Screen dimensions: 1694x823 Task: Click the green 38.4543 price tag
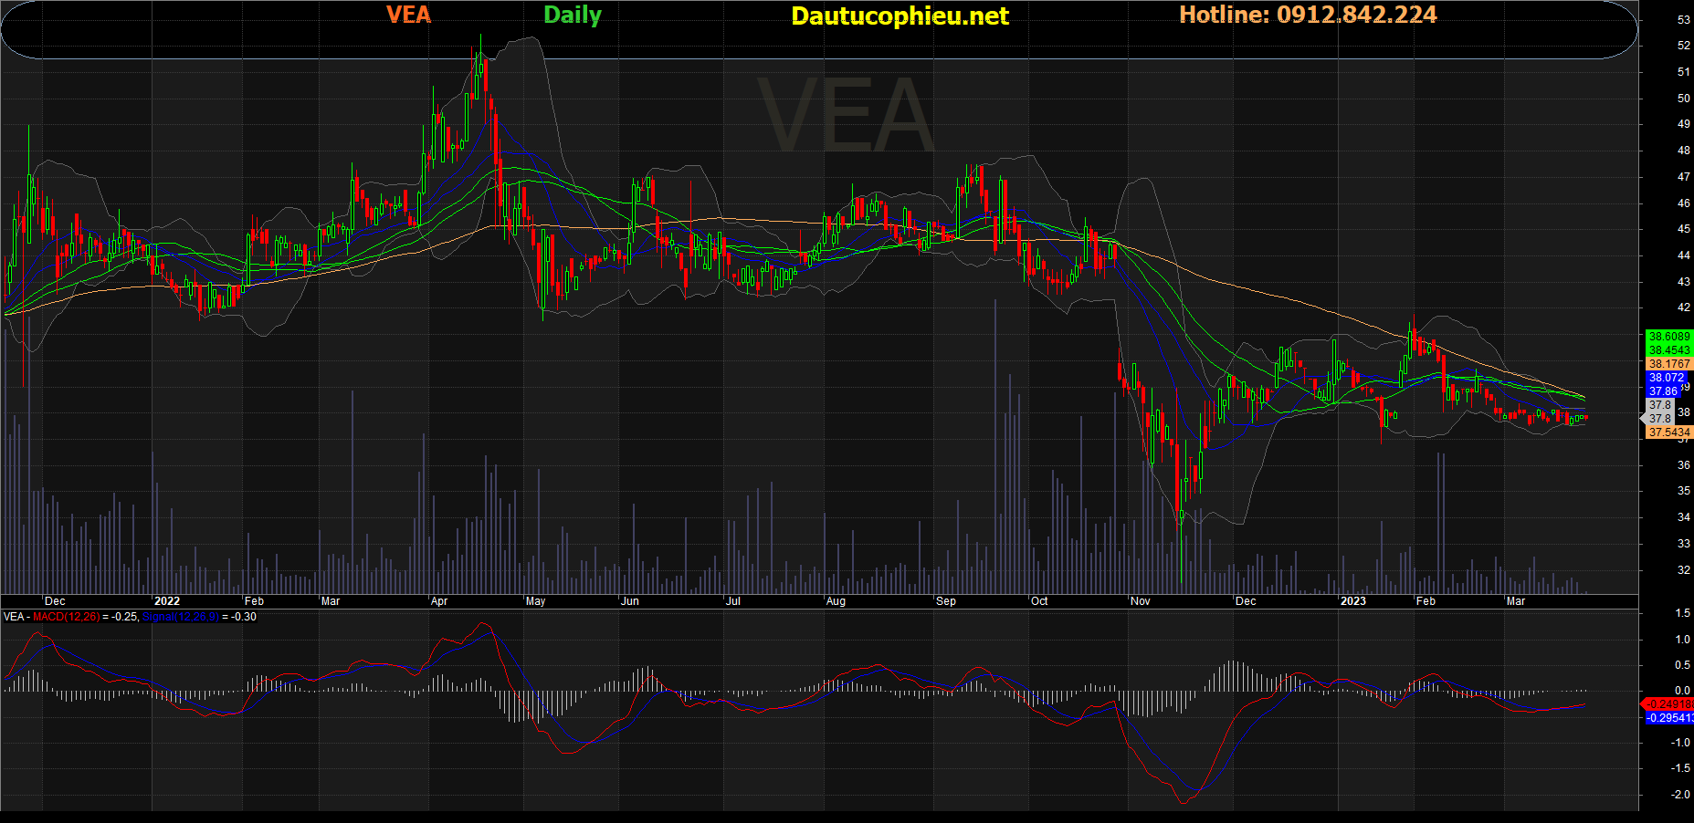pyautogui.click(x=1669, y=350)
